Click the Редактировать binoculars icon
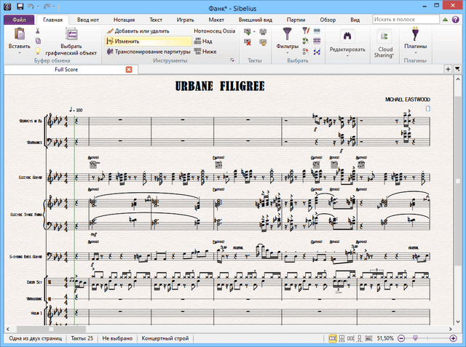Screen dimensions: 466x347 [x=347, y=36]
